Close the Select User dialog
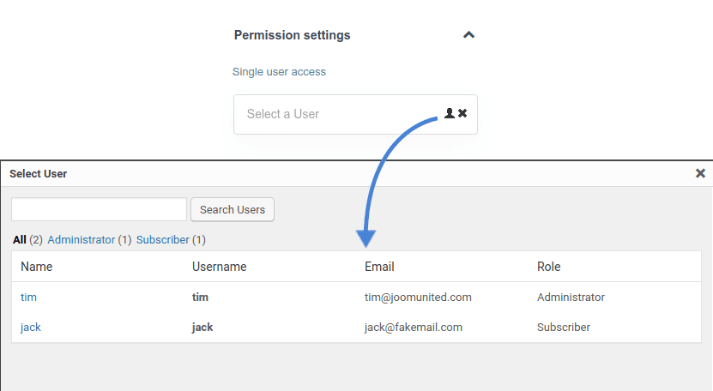The image size is (713, 391). (700, 173)
